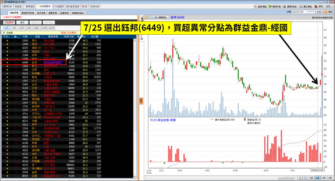This screenshot has height=181, width=335.
Task: Click the zoom-out magnifier below the chart
Action: [300, 178]
